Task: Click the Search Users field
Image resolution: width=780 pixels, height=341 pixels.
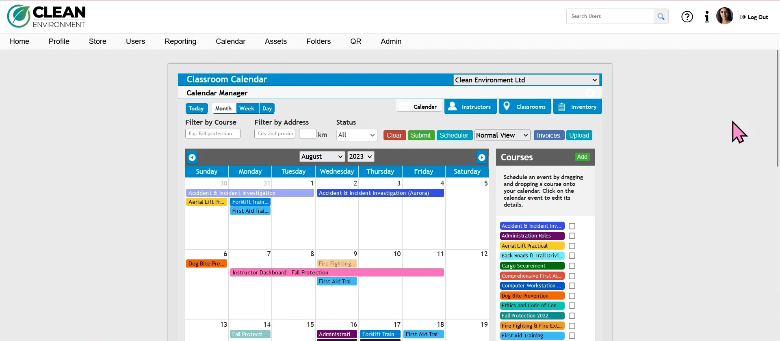Action: pos(610,16)
